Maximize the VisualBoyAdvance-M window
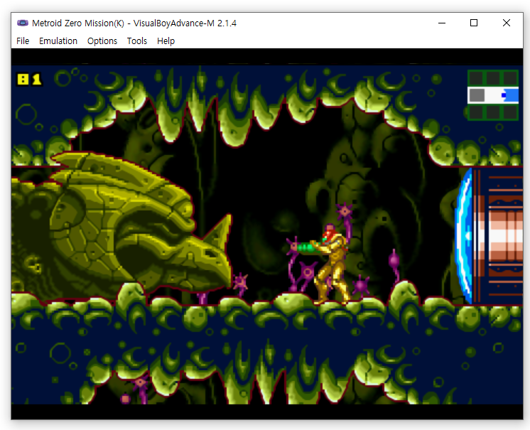The width and height of the screenshot is (530, 430). [474, 23]
